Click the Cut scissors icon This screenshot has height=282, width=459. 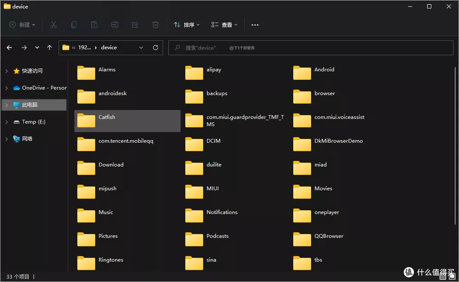pyautogui.click(x=53, y=25)
